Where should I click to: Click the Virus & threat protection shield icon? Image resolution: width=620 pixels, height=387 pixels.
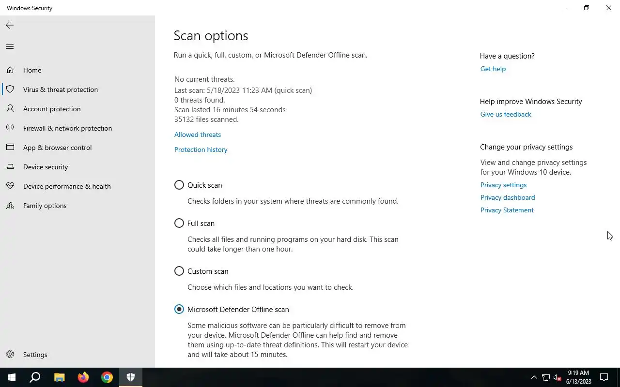pyautogui.click(x=10, y=89)
